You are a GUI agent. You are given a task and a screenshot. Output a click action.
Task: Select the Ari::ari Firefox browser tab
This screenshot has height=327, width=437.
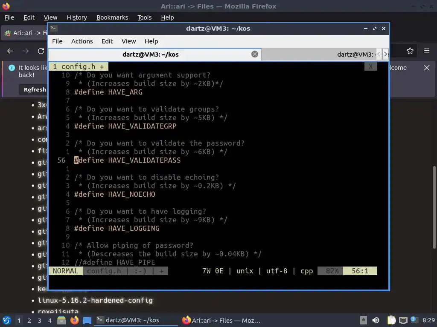click(24, 33)
